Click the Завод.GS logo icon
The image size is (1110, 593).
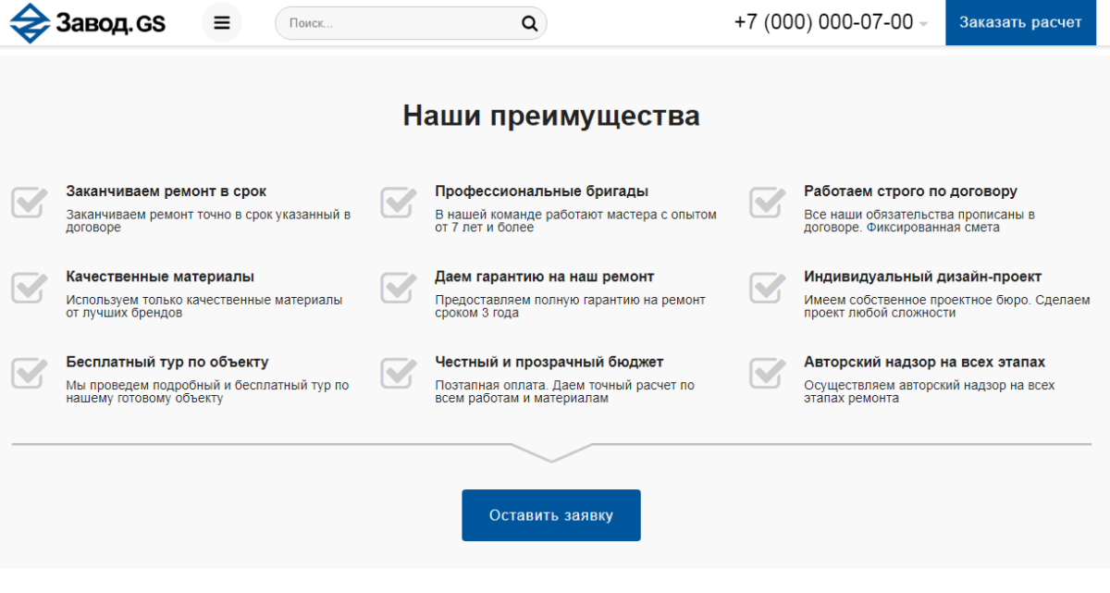(x=29, y=22)
